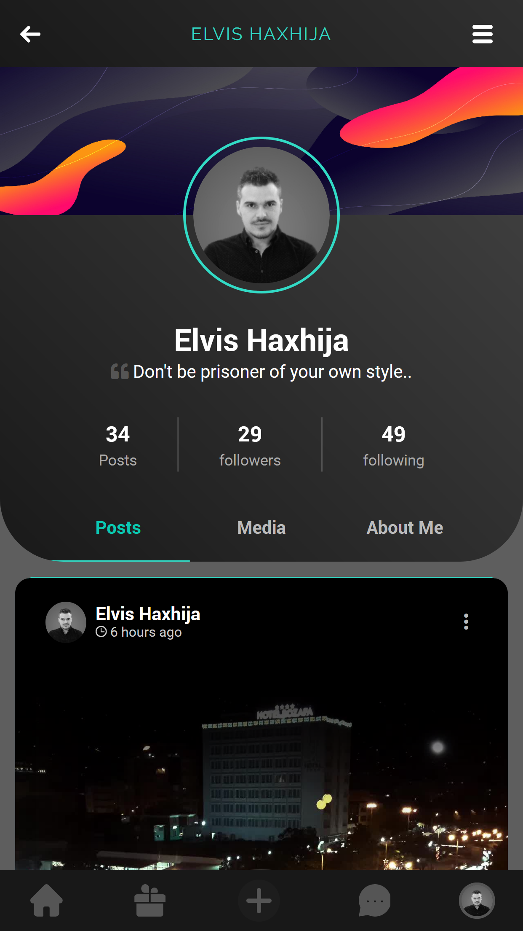
Task: View the 29 followers list
Action: pyautogui.click(x=250, y=446)
